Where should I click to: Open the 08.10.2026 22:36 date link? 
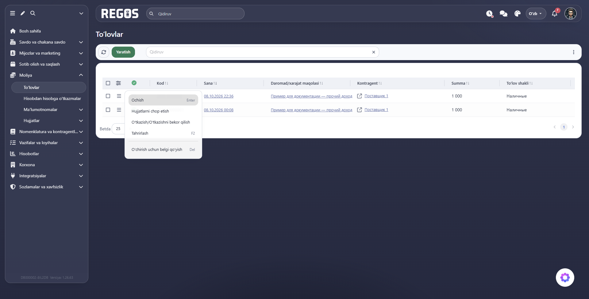(x=219, y=96)
